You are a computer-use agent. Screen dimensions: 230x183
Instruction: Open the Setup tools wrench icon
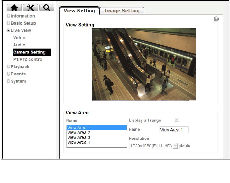[30, 8]
